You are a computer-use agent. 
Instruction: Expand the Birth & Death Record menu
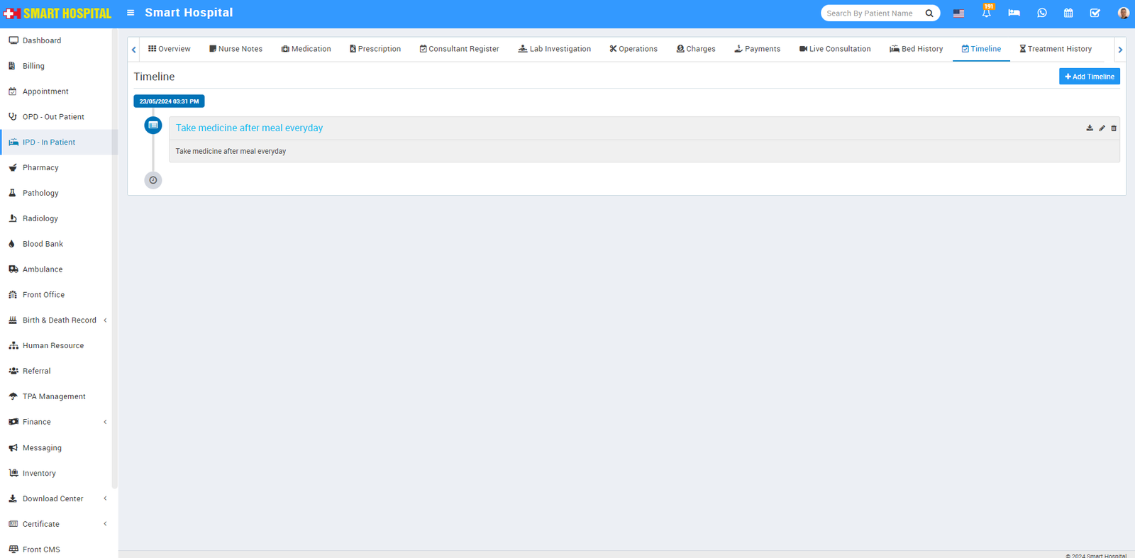(60, 320)
